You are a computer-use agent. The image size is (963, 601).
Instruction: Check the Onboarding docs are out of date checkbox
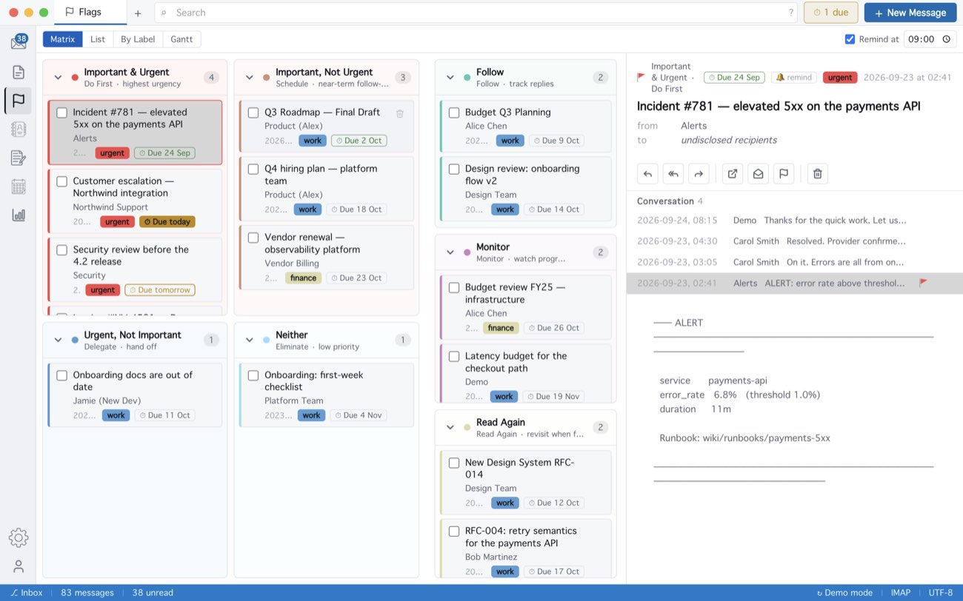click(62, 375)
